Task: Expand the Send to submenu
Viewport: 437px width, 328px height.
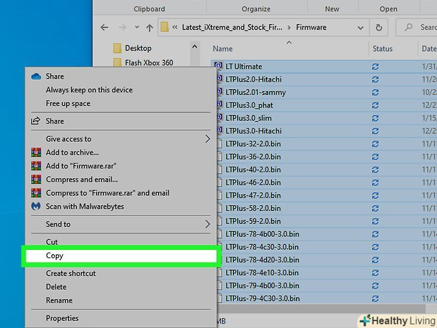Action: tap(208, 224)
